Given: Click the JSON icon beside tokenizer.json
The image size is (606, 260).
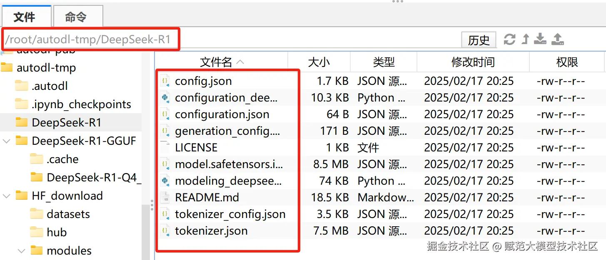Looking at the screenshot, I should click(x=166, y=230).
